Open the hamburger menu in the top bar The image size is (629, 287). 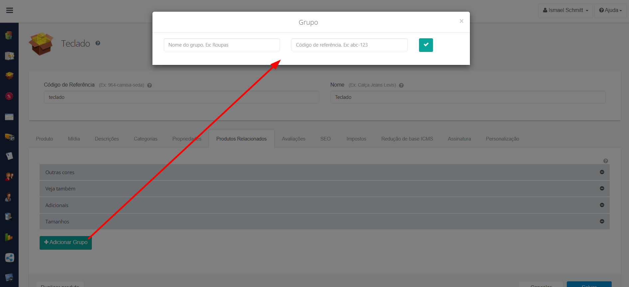[x=10, y=10]
